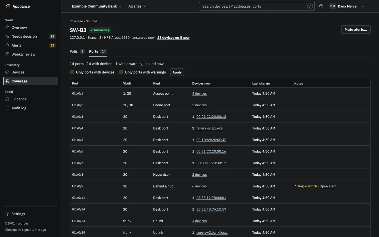Open device teller2-pcgpj.exe link
Screen dimensions: 379x237
[x=209, y=128]
